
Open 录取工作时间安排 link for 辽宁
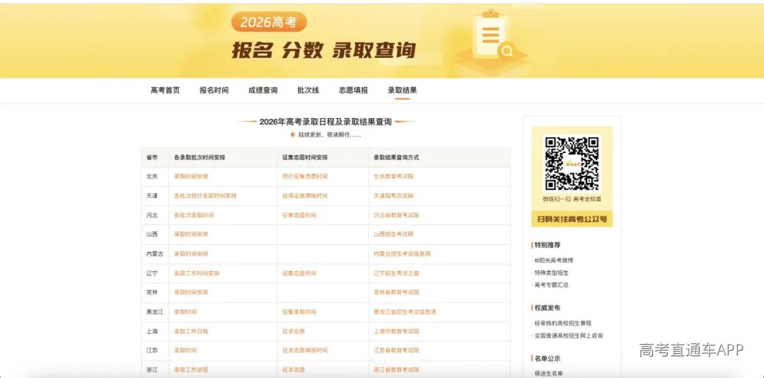[x=197, y=274]
